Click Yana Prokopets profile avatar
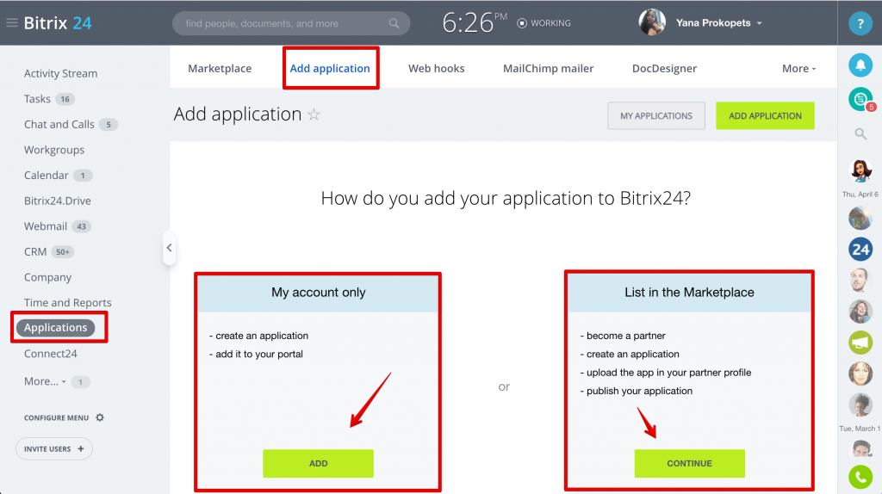This screenshot has width=882, height=494. pyautogui.click(x=652, y=22)
